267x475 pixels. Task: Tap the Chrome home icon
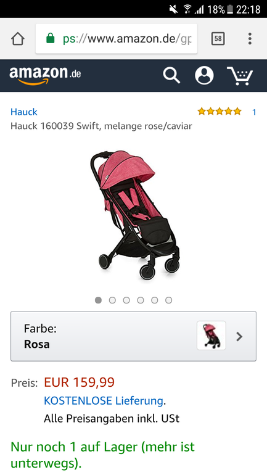[17, 39]
